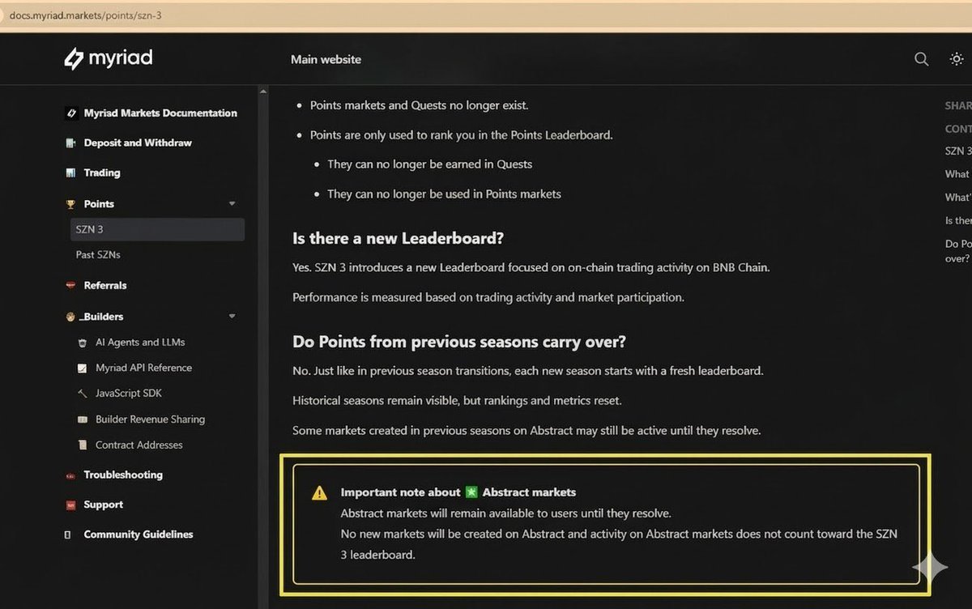Screen dimensions: 972x609
Task: Click 'They can no longer be used in Points markets'
Action: pyautogui.click(x=444, y=194)
